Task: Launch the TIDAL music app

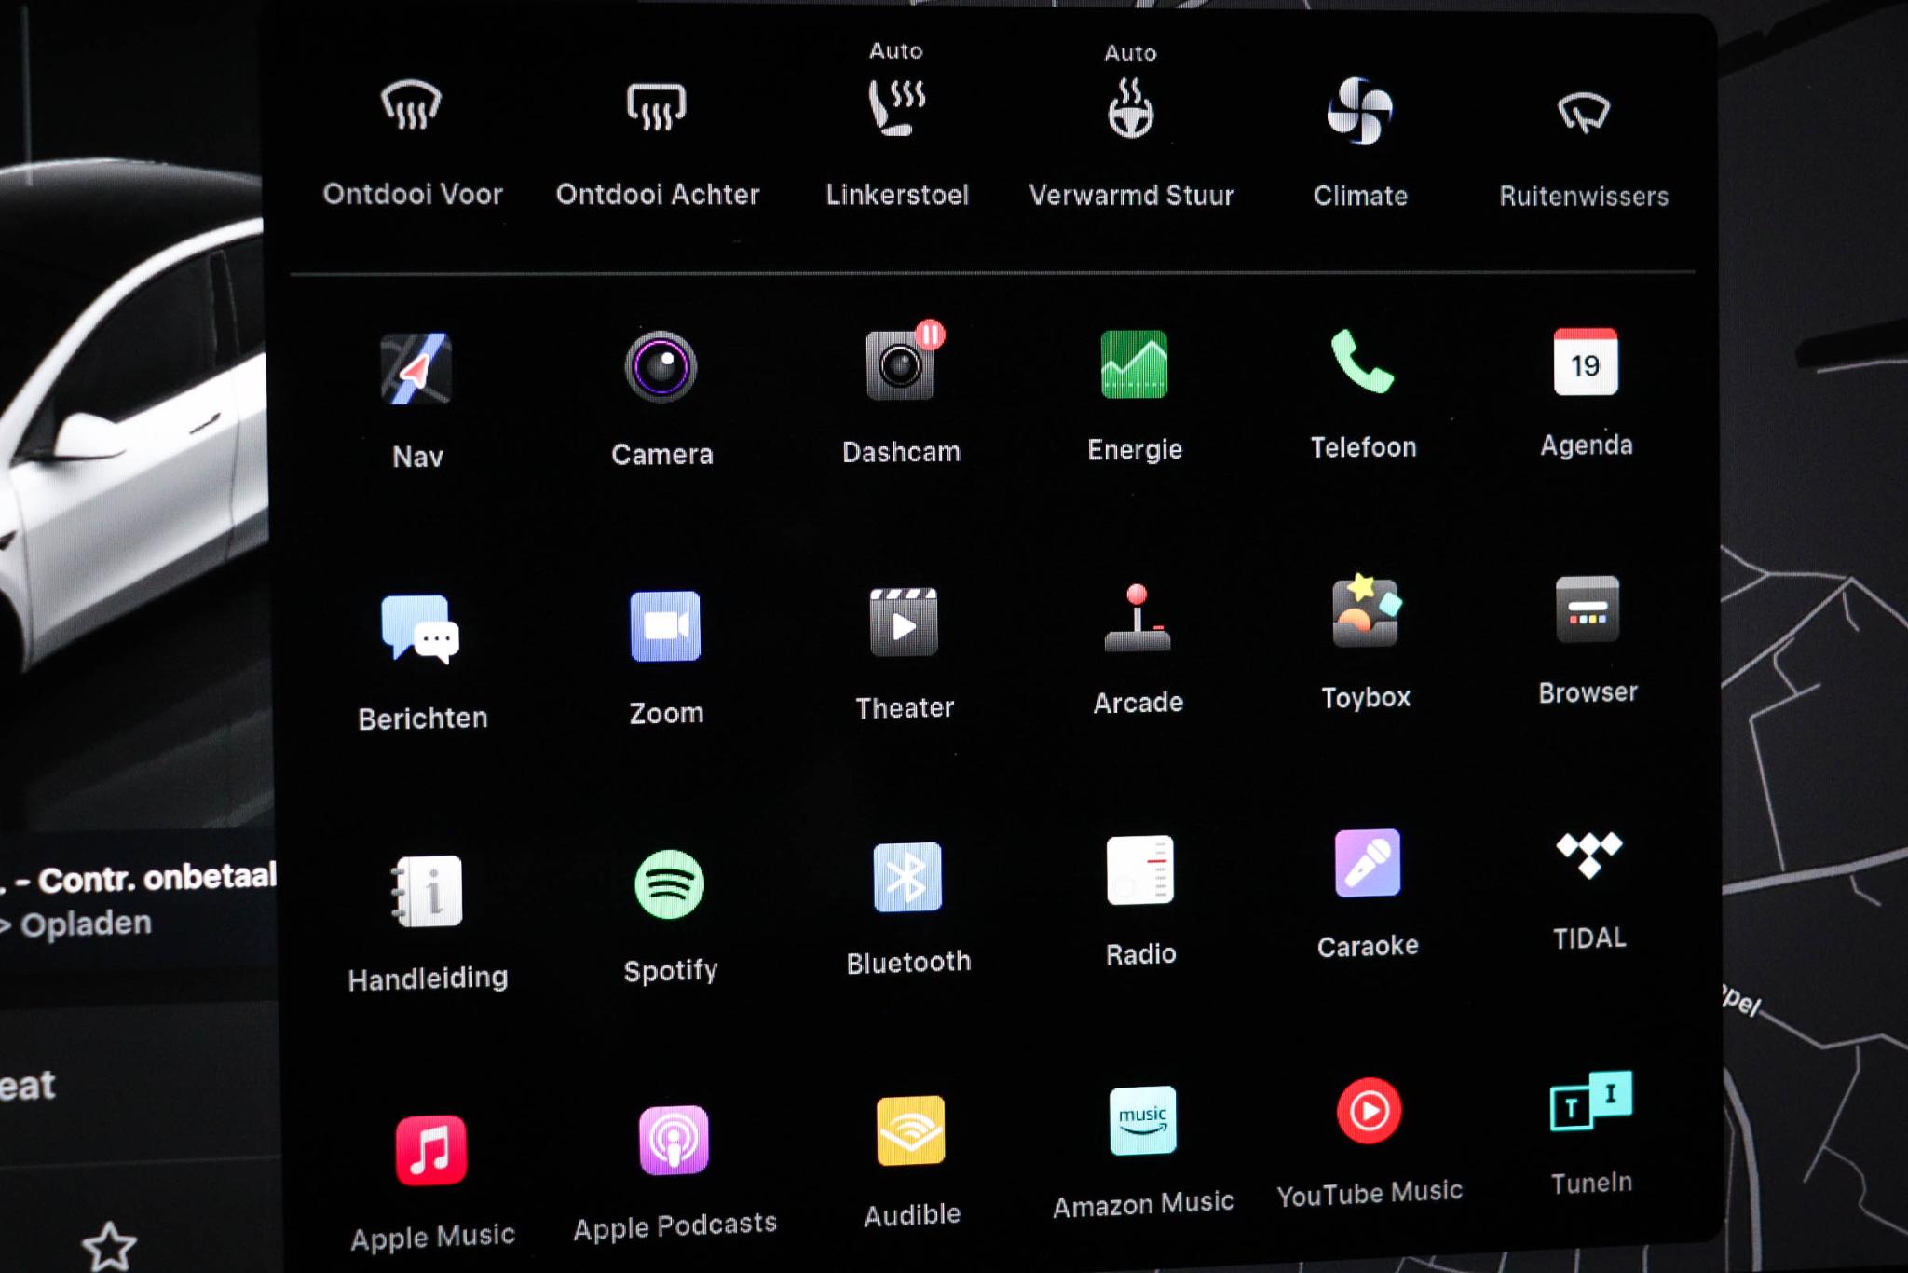Action: click(x=1588, y=856)
